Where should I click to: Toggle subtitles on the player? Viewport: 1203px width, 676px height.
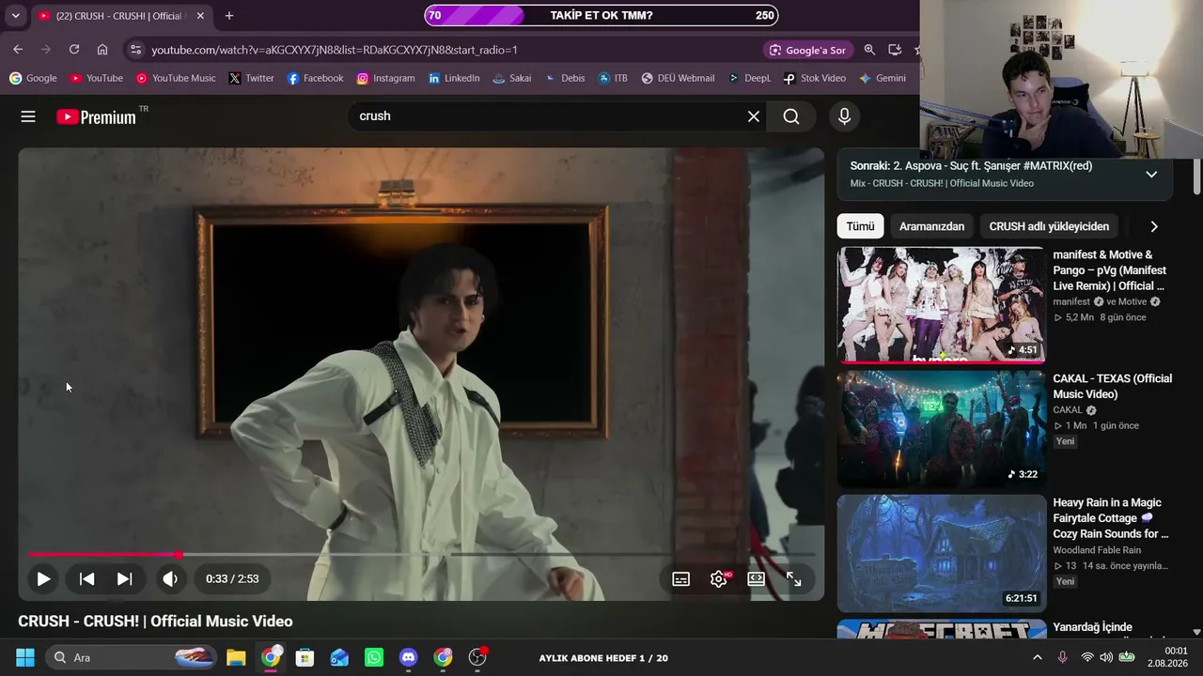click(681, 579)
